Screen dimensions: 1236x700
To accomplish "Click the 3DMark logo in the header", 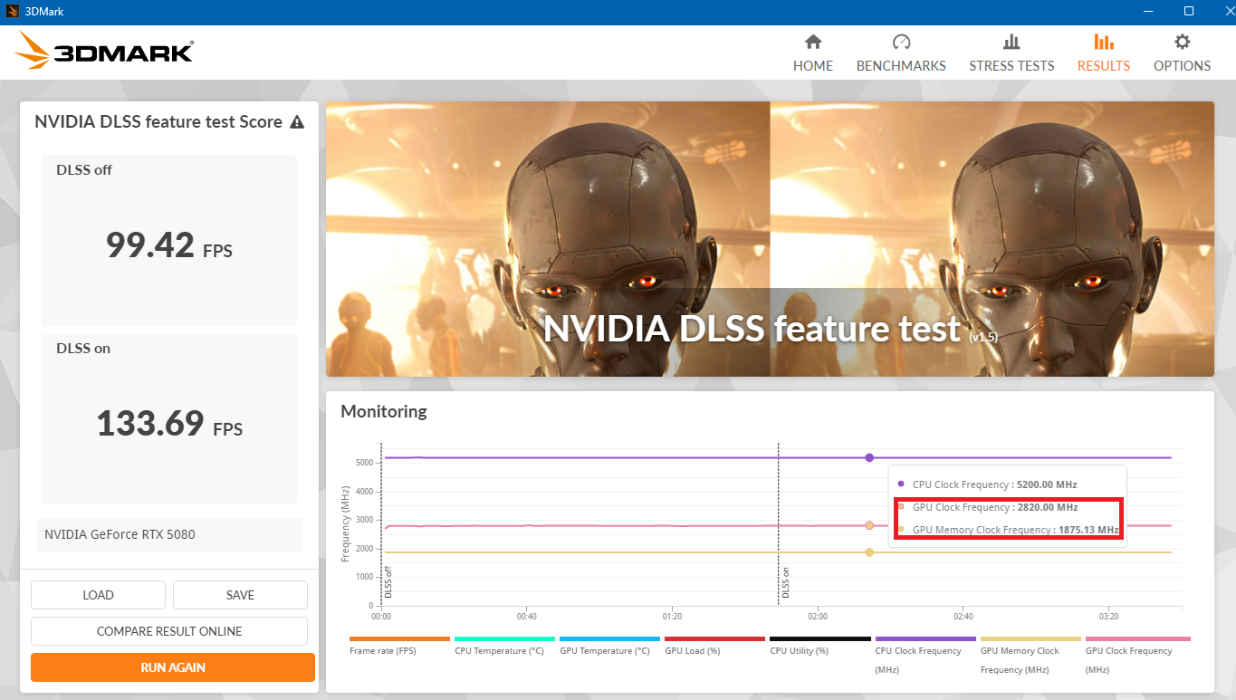I will click(x=104, y=52).
